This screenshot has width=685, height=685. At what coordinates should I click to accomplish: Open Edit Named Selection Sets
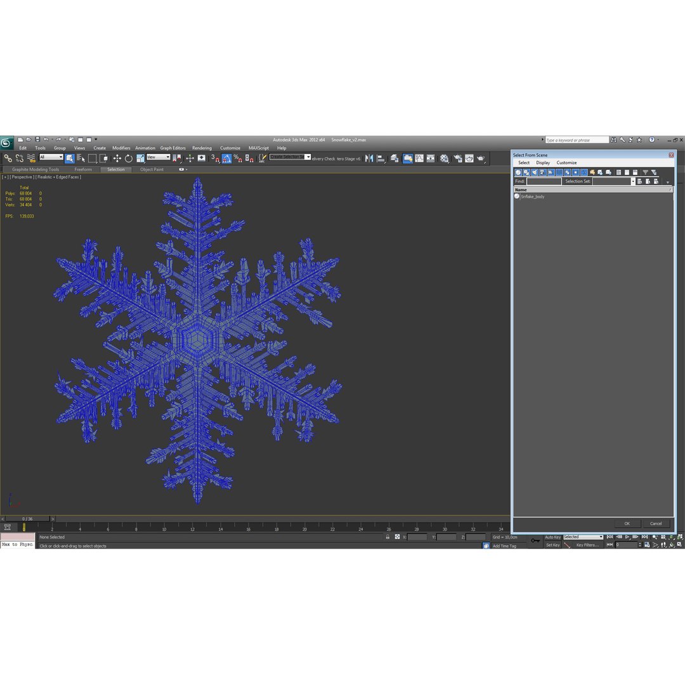[x=262, y=158]
